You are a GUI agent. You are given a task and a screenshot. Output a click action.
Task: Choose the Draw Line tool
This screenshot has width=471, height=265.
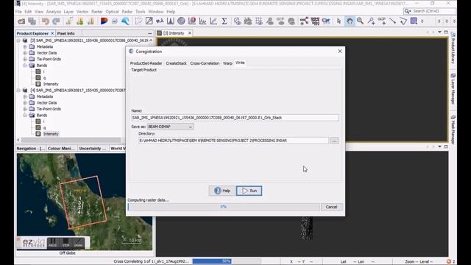pos(392,21)
